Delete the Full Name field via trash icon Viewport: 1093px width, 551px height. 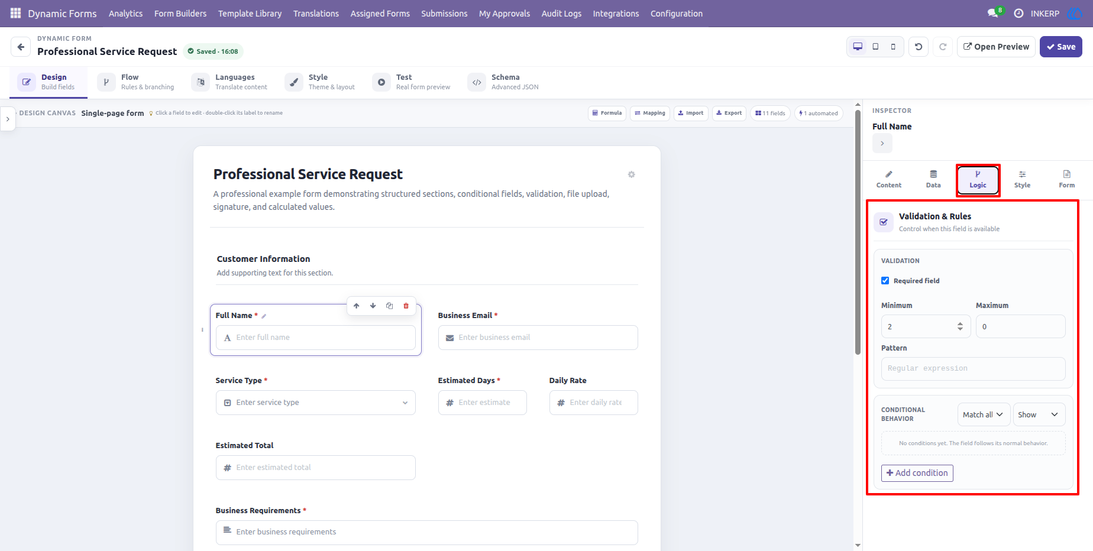[x=406, y=306]
